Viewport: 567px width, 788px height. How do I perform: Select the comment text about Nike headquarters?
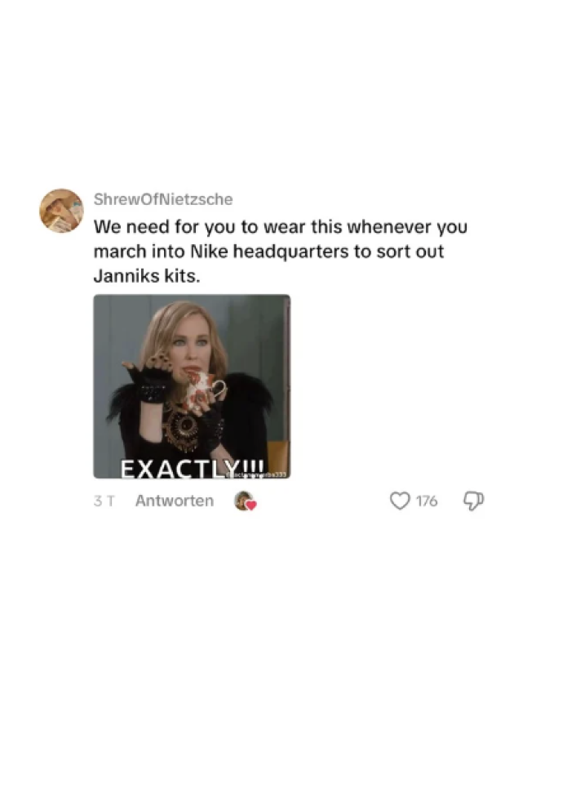[x=280, y=252]
